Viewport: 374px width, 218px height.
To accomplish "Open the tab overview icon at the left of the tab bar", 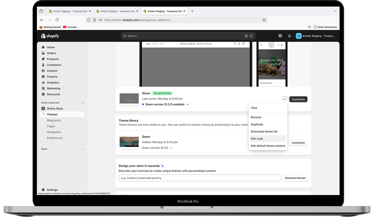I will 41,11.
